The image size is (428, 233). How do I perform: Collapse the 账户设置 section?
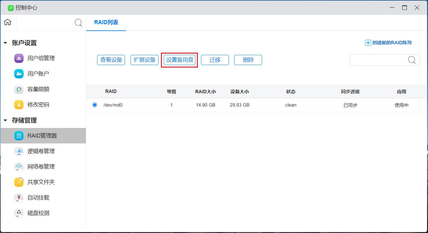tap(5, 43)
